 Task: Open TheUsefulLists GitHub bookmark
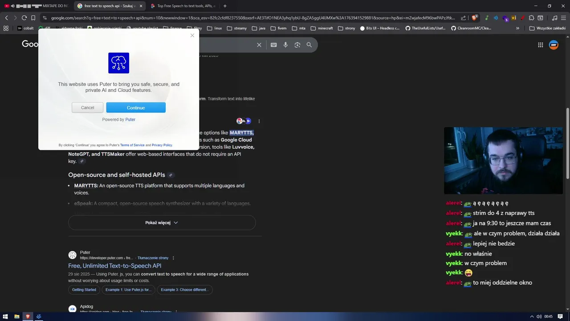[x=425, y=28]
